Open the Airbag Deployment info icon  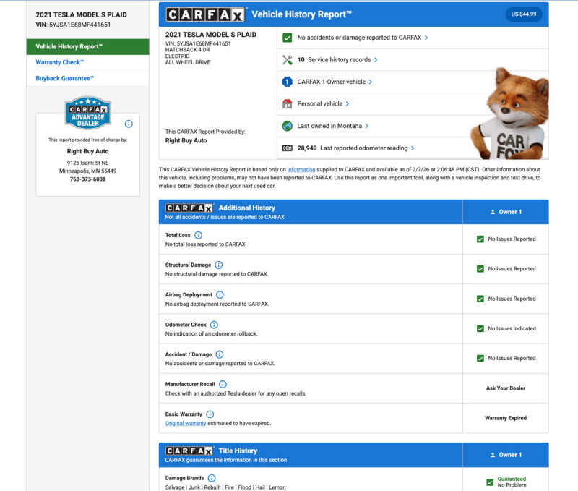pos(220,295)
